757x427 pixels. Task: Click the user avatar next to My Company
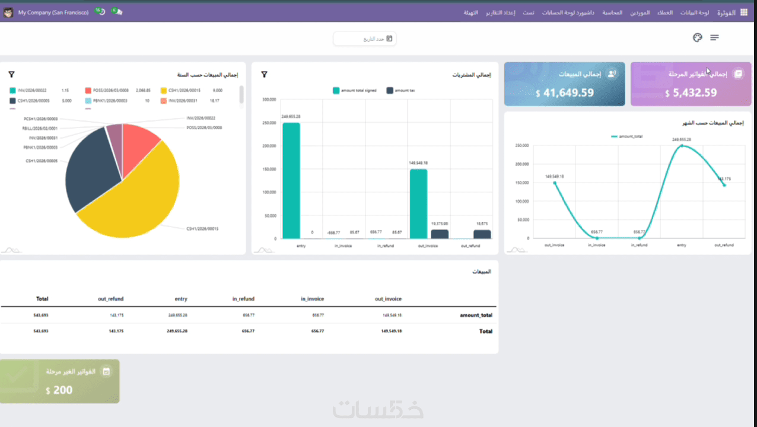[x=8, y=12]
